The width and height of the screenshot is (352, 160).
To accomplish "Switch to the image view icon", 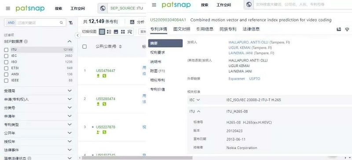I will 116,32.
